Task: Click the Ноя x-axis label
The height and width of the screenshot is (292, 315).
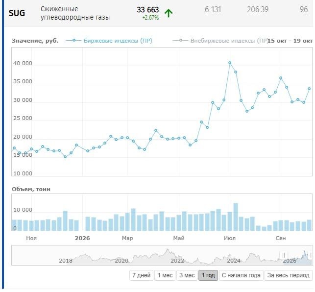Action: point(31,238)
